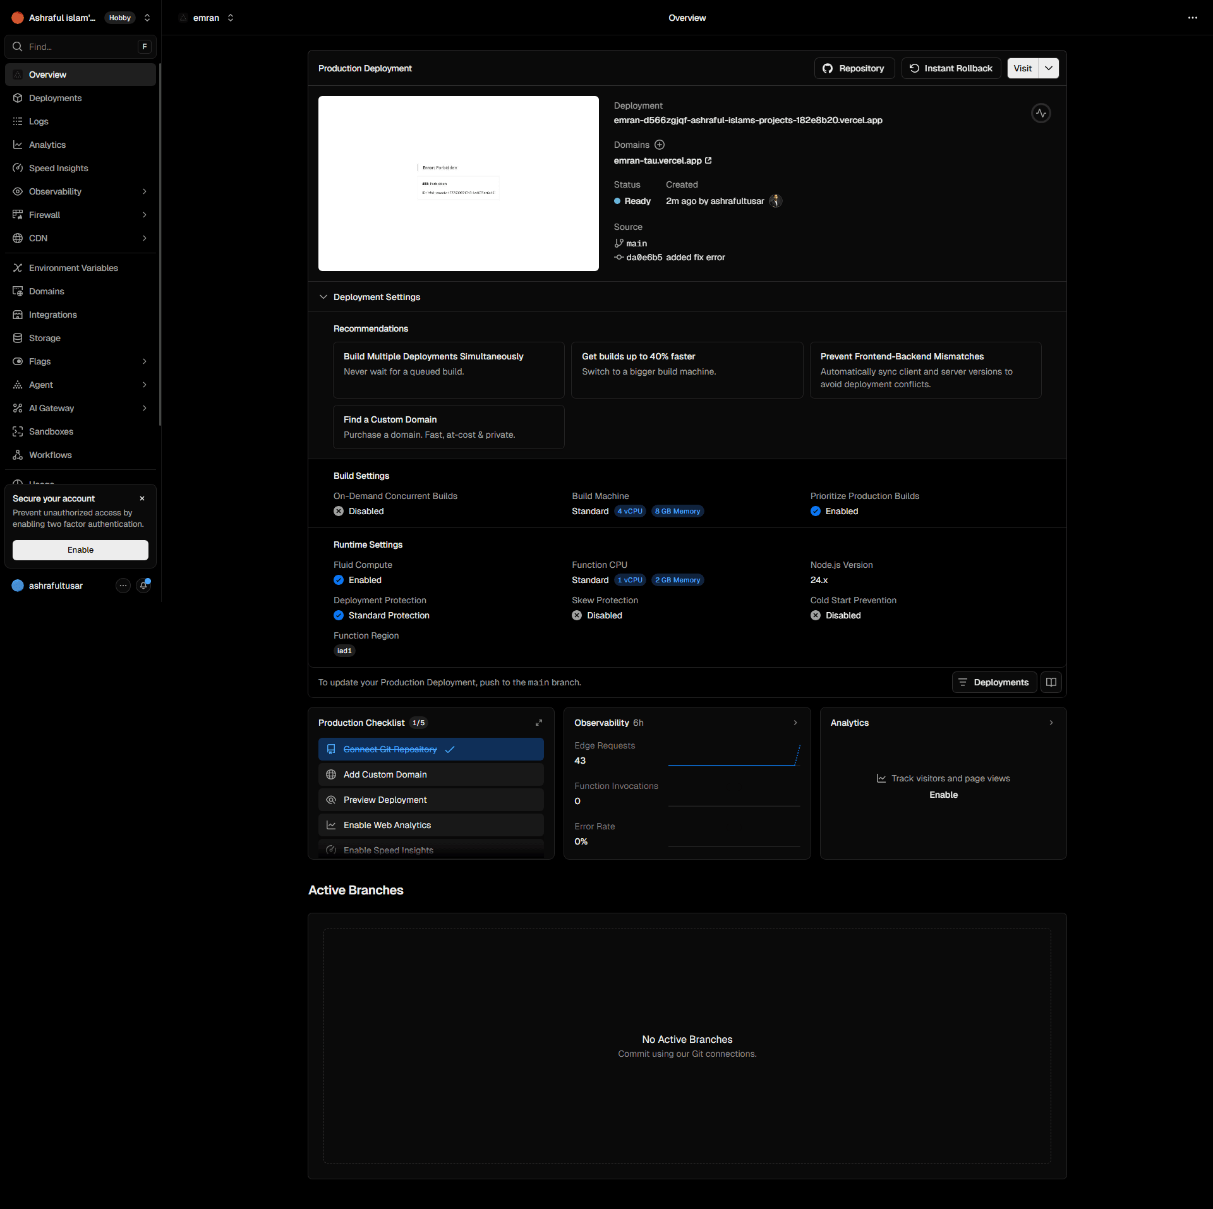Image resolution: width=1213 pixels, height=1209 pixels.
Task: Click the Deployments cube icon in sidebar
Action: (18, 98)
